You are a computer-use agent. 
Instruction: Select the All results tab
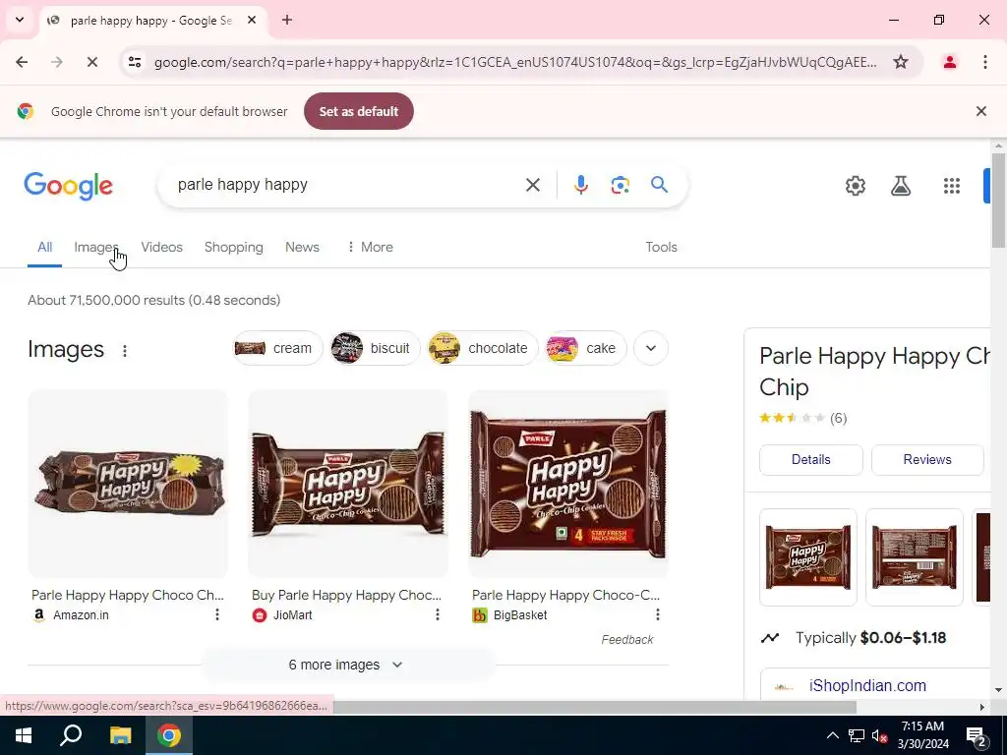pyautogui.click(x=44, y=247)
